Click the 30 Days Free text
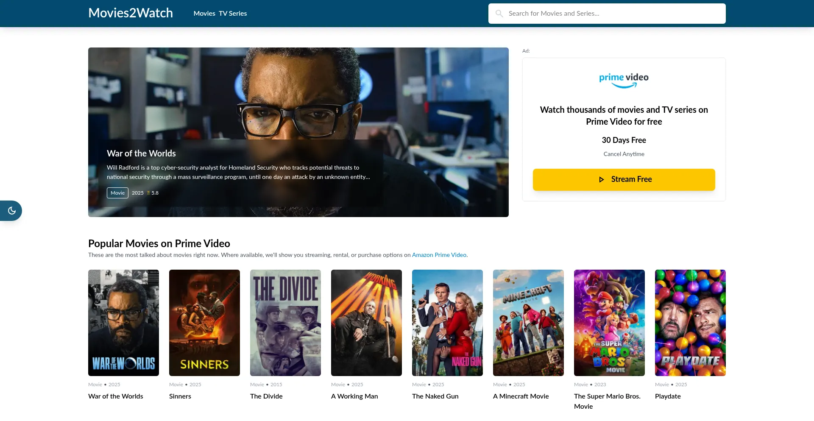Image resolution: width=814 pixels, height=421 pixels. tap(624, 140)
